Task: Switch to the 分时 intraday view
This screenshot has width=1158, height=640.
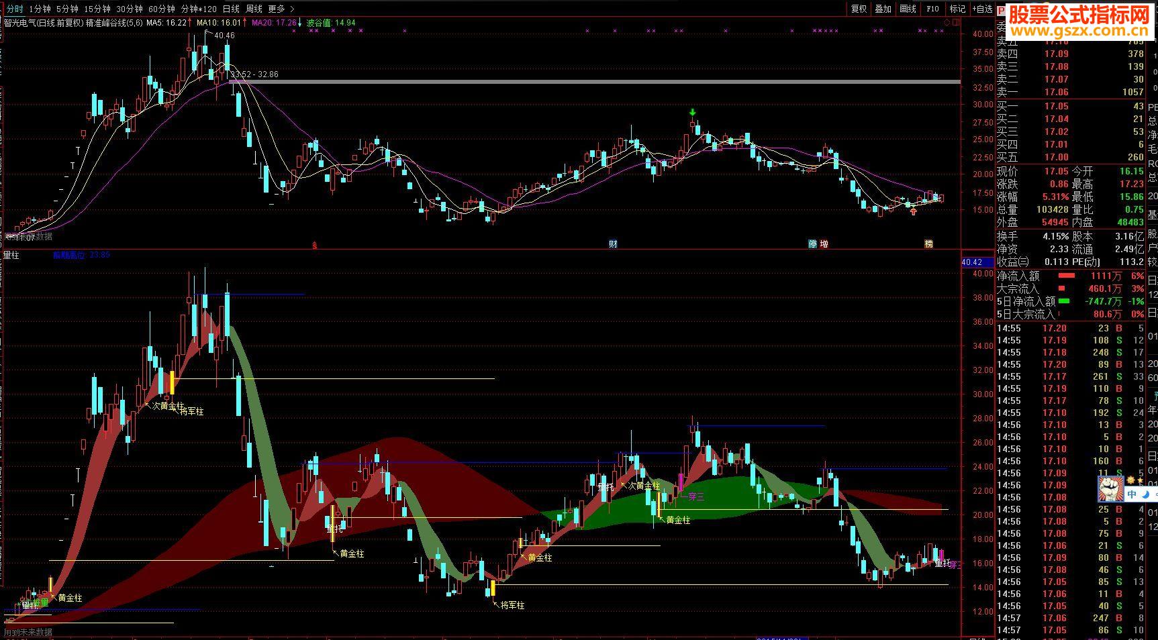Action: click(14, 9)
